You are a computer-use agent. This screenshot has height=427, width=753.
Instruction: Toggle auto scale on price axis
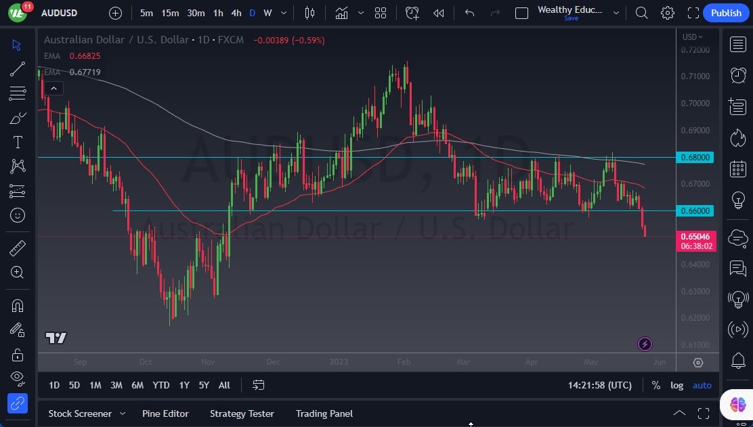pyautogui.click(x=702, y=385)
